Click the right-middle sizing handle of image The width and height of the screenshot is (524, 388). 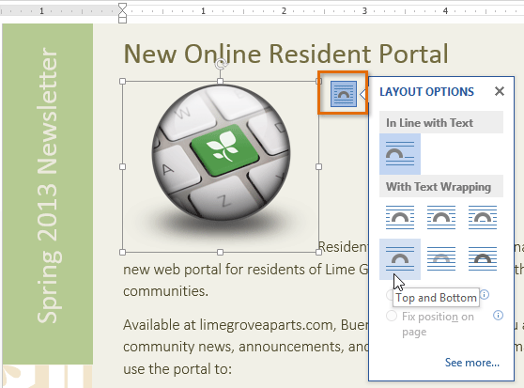[x=318, y=166]
